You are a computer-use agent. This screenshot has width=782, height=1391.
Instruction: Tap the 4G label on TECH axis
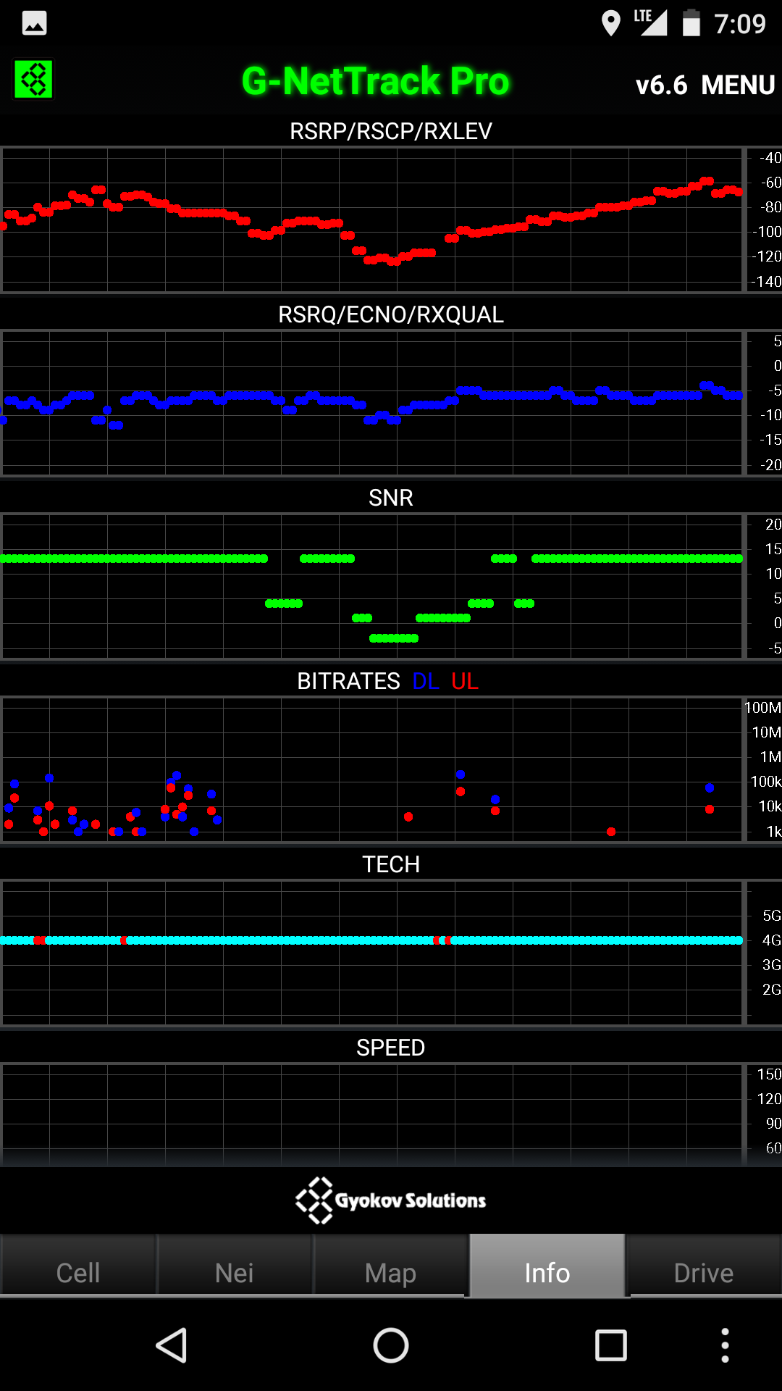pyautogui.click(x=772, y=940)
